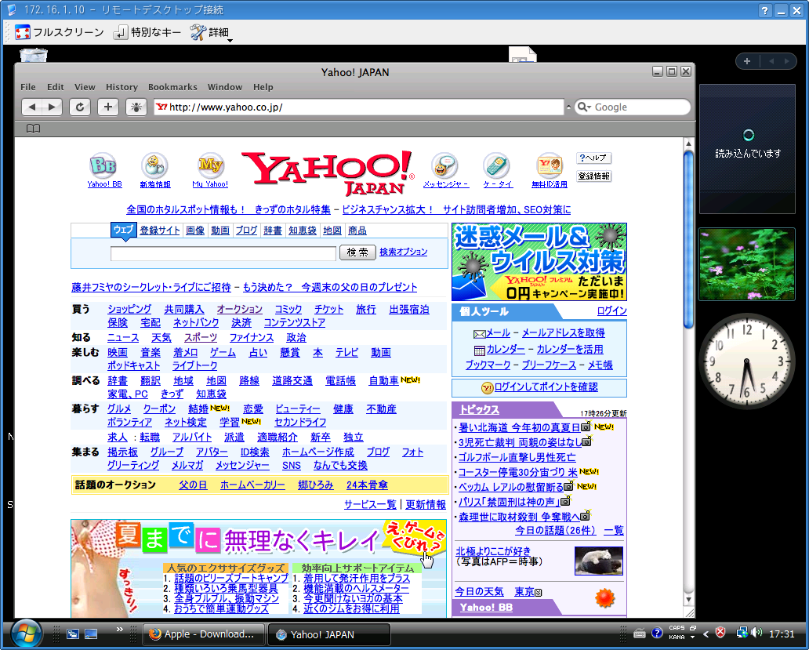Screen dimensions: 809x650
Task: Click the フルスクリーン toolbar button
Action: coord(60,32)
